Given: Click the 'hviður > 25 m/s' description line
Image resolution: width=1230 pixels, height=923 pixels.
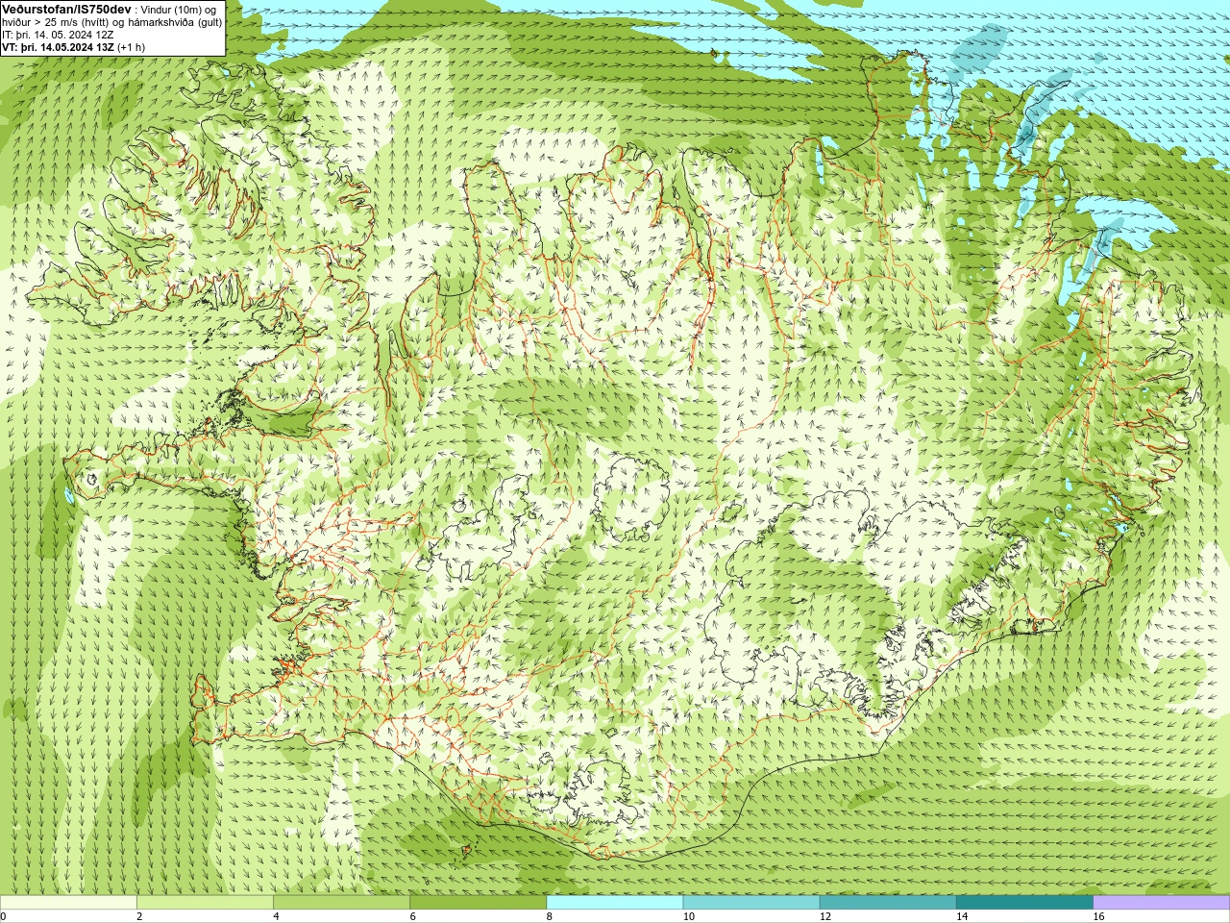Looking at the screenshot, I should click(111, 22).
